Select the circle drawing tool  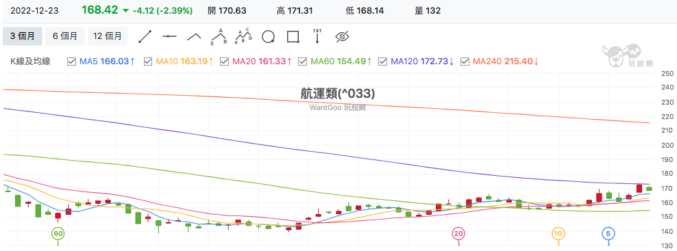tap(268, 37)
